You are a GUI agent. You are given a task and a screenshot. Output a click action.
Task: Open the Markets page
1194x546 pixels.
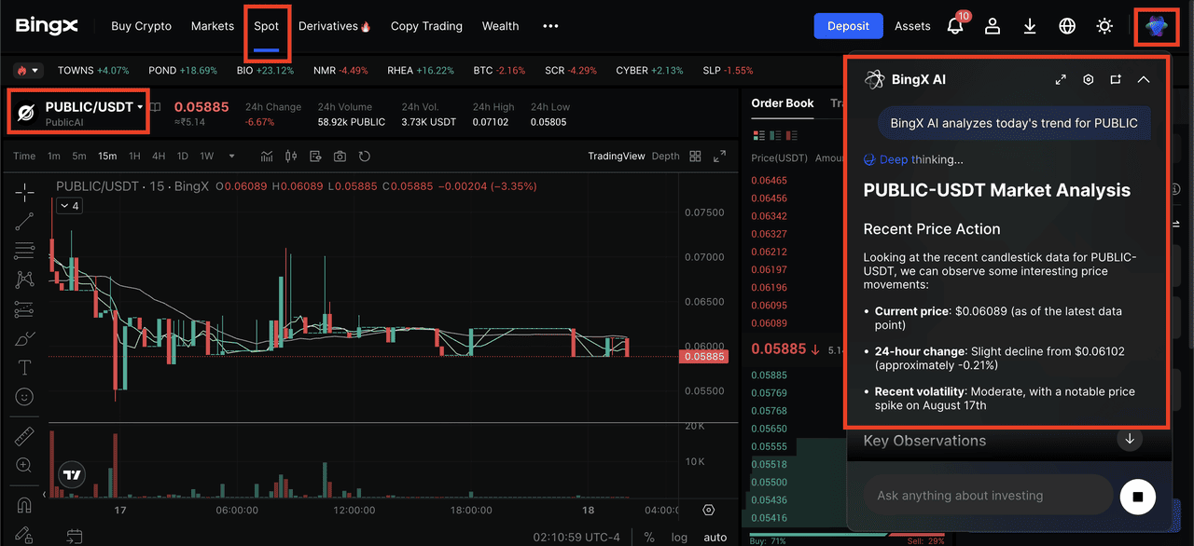click(213, 26)
